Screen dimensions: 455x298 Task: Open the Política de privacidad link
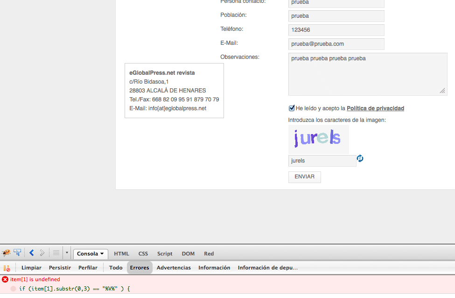click(376, 108)
